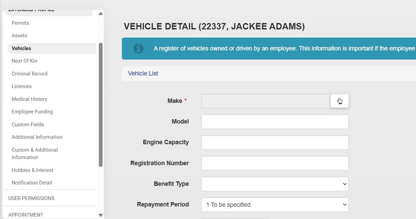The width and height of the screenshot is (416, 219).
Task: Go to Next Of Kin page
Action: [24, 61]
